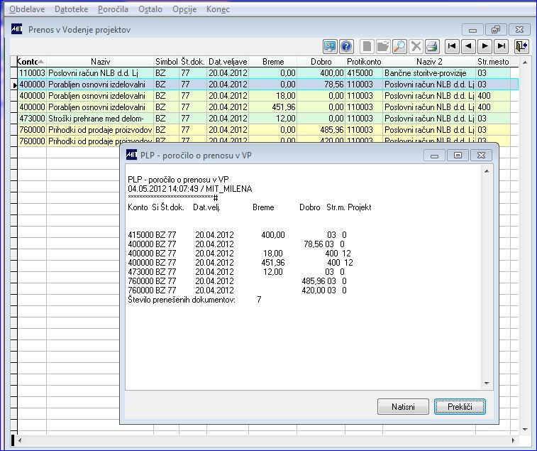Click the exit door icon
The height and width of the screenshot is (451, 537).
pyautogui.click(x=521, y=47)
